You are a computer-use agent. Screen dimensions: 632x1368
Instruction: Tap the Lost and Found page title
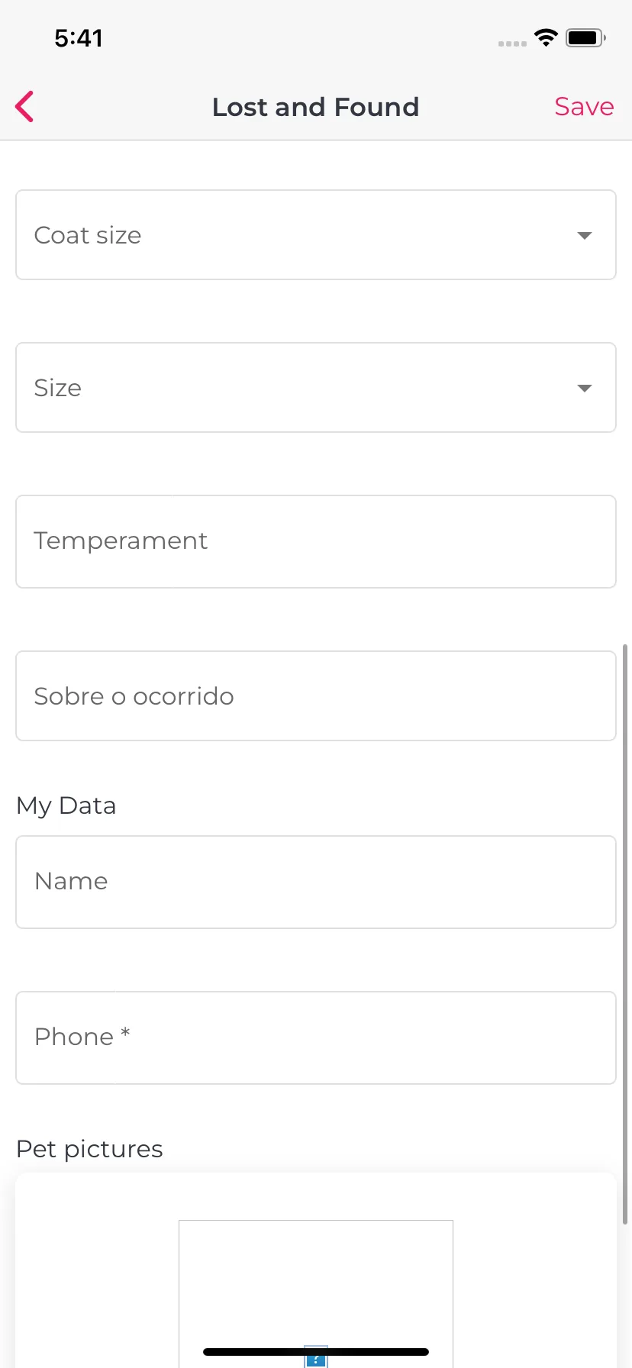[315, 107]
